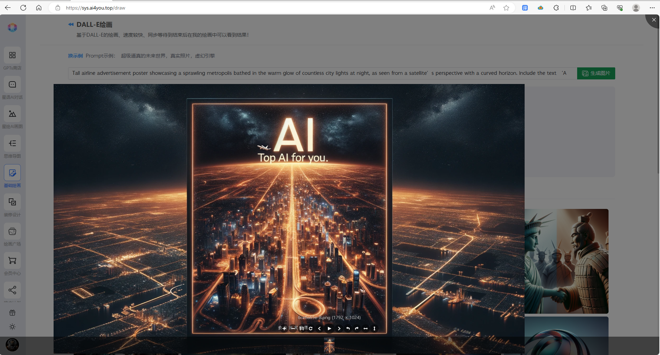Rotate the preview image right
The image size is (660, 355).
tap(357, 329)
